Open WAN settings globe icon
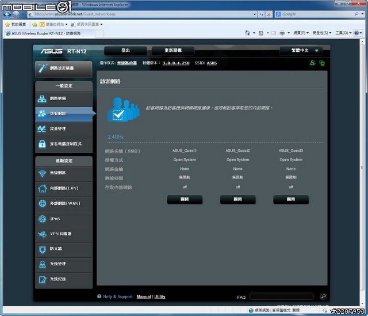 [x=43, y=203]
